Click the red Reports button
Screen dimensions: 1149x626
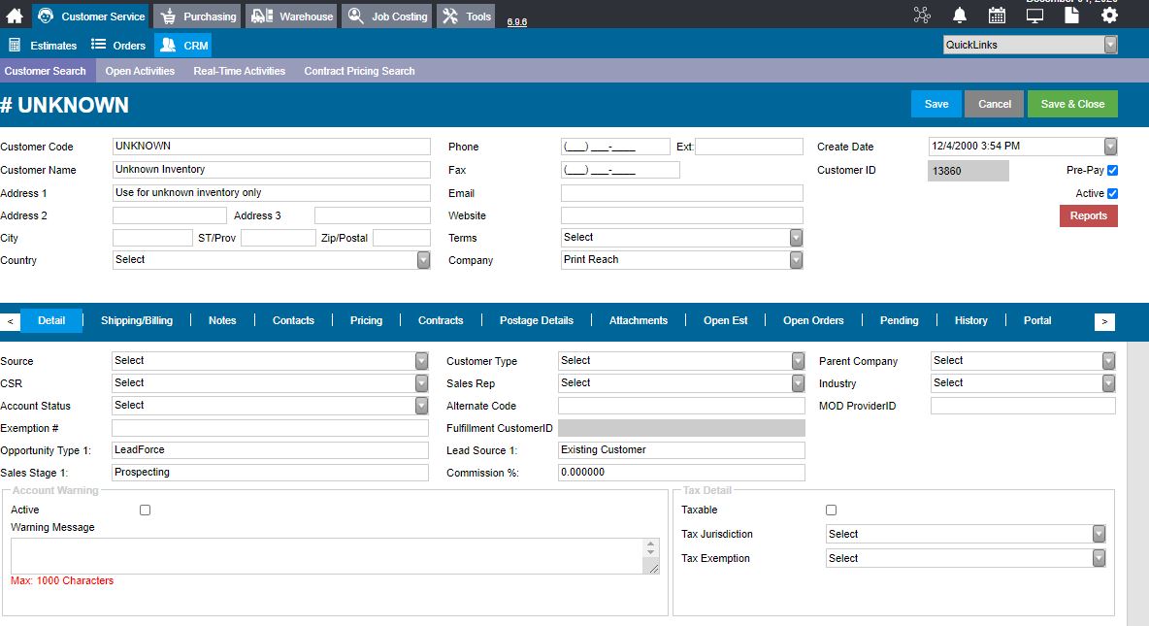[1088, 215]
